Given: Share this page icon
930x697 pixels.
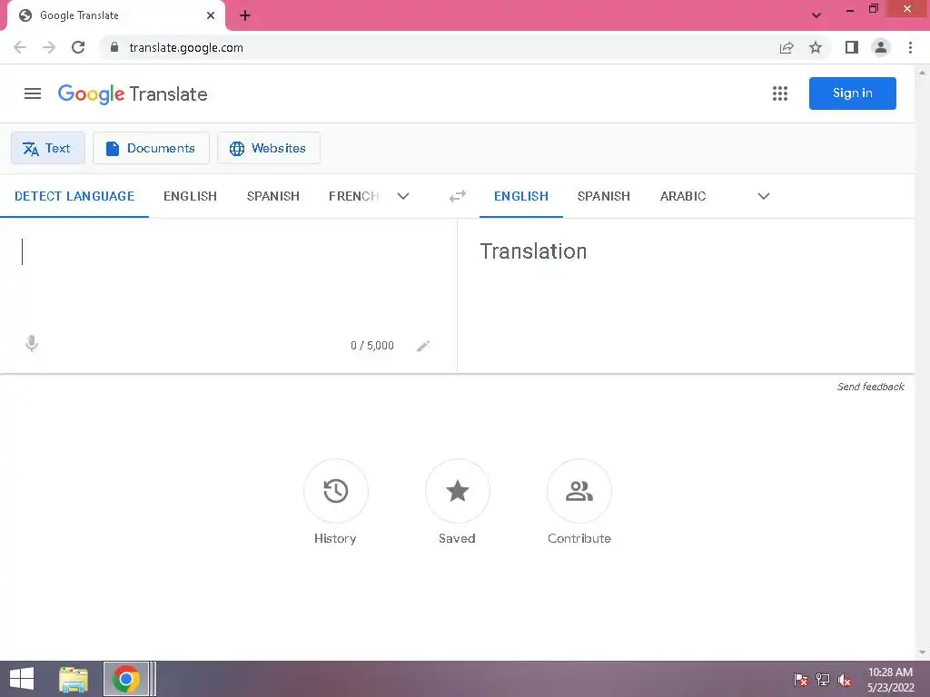Looking at the screenshot, I should (x=787, y=47).
